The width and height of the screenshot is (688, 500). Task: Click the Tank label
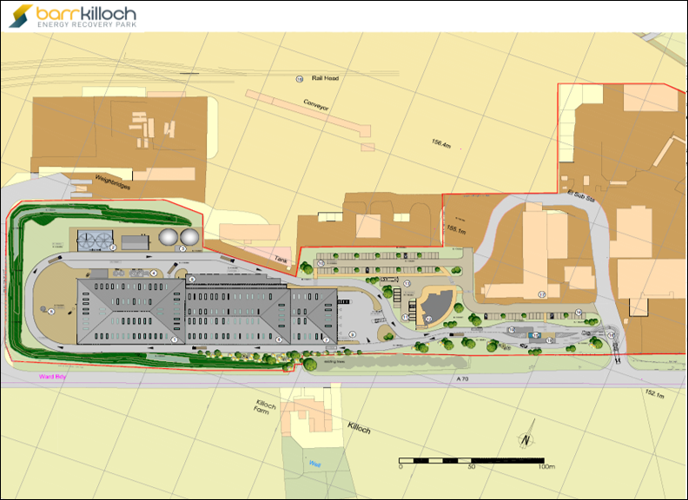pyautogui.click(x=281, y=257)
